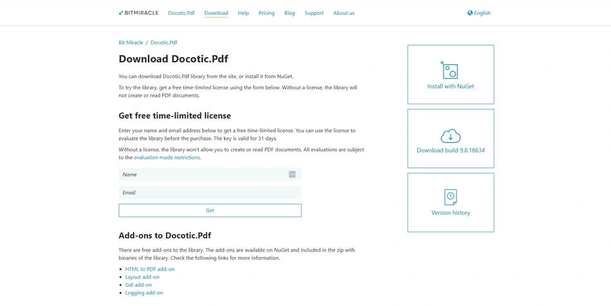611x306 pixels.
Task: Click the Download build 9.8.18634 label
Action: pos(450,150)
